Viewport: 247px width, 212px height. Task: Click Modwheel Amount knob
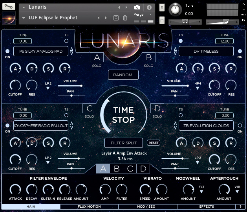(x=188, y=190)
